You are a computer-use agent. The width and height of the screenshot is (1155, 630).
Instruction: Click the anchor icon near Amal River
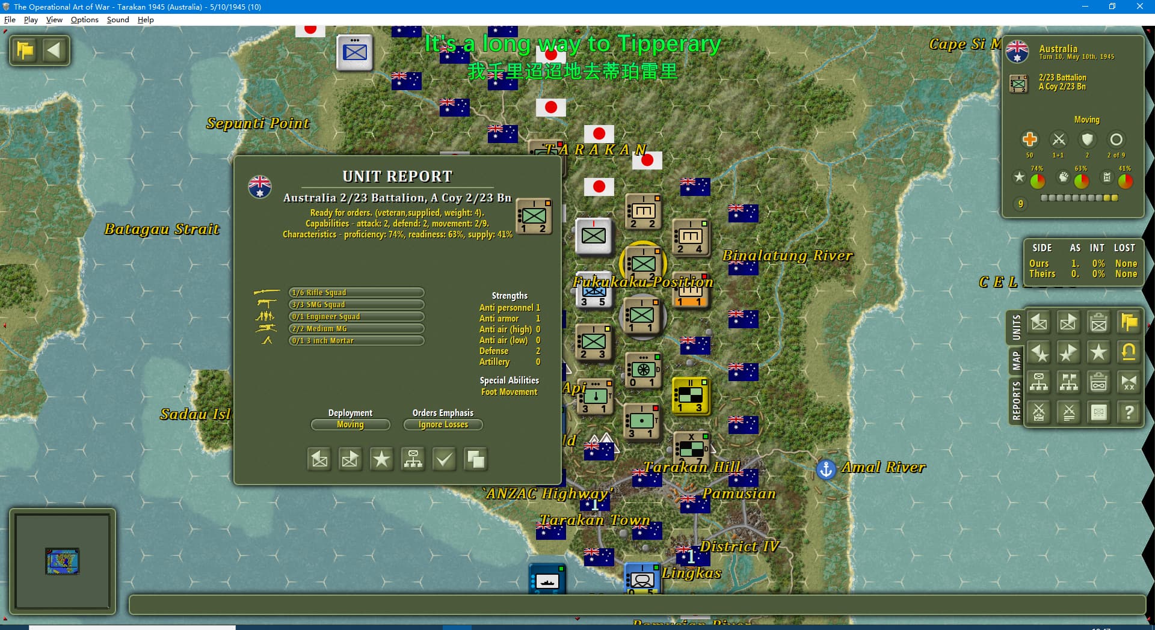826,469
